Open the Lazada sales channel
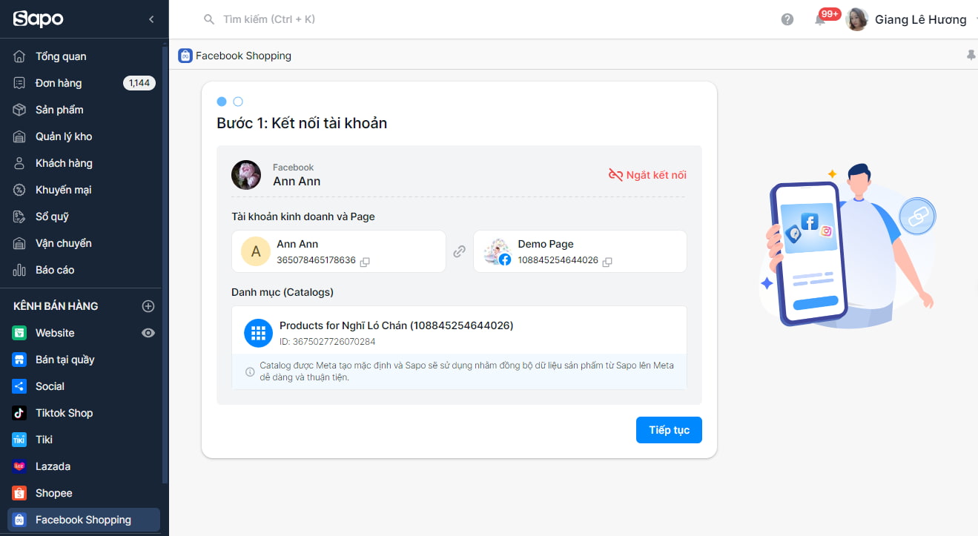 pyautogui.click(x=53, y=466)
